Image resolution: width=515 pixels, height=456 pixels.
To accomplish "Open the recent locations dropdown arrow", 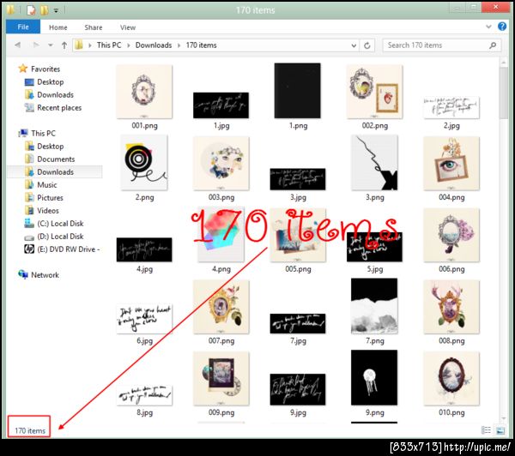I will (x=51, y=45).
